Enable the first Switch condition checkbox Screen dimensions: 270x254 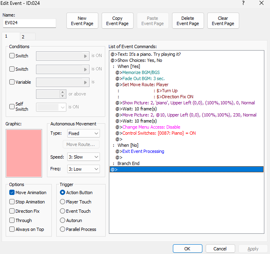[x=12, y=56]
